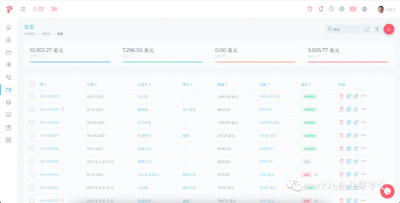Image resolution: width=400 pixels, height=203 pixels.
Task: Sort by 数量 column header
Action: [222, 84]
